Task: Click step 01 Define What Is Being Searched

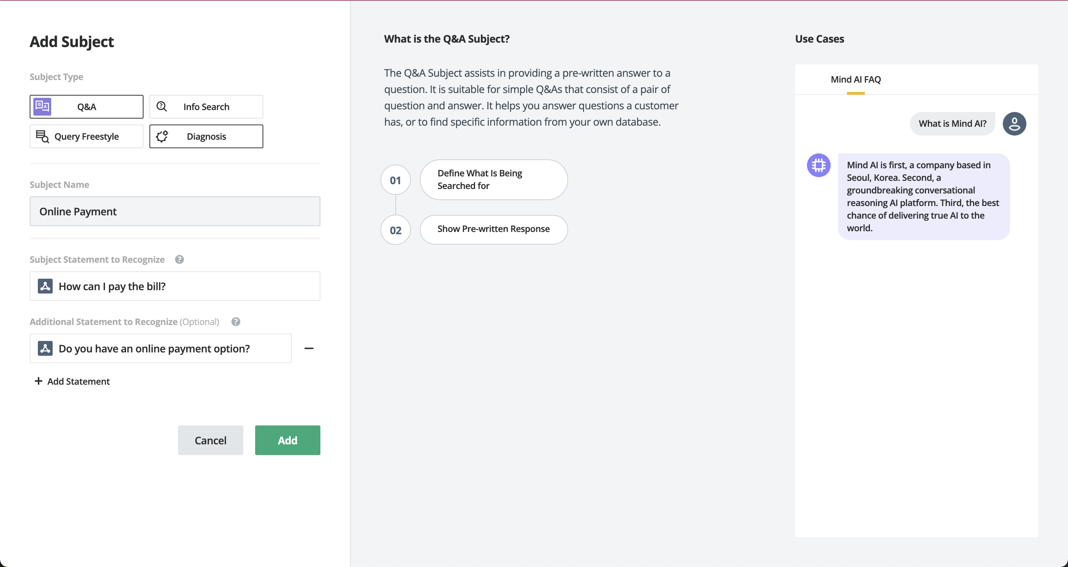Action: (x=493, y=179)
